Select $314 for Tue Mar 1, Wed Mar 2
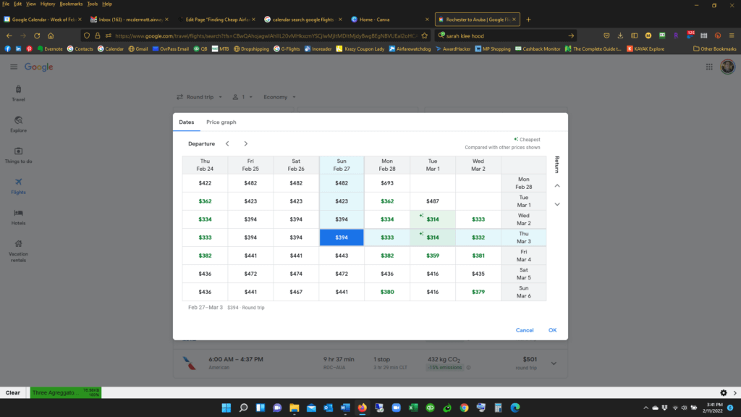This screenshot has width=741, height=417. pyautogui.click(x=433, y=219)
